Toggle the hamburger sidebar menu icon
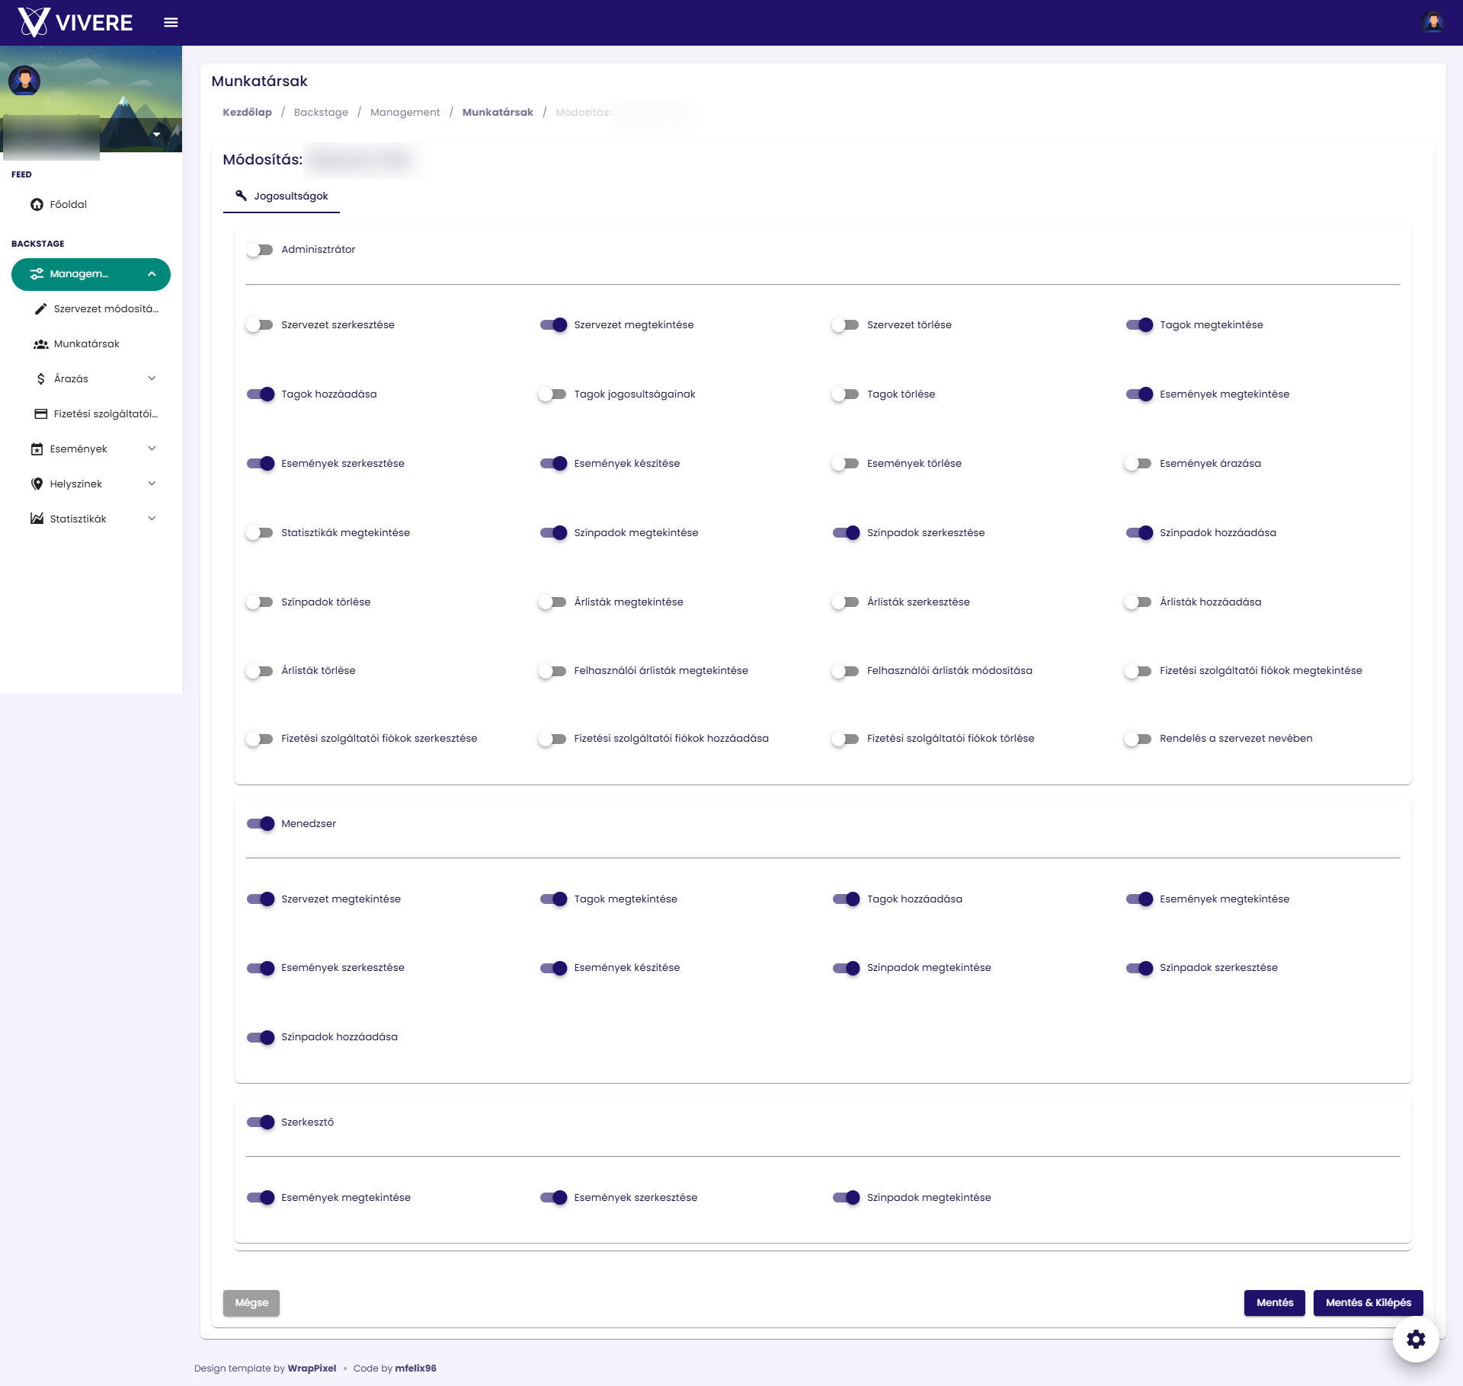The height and width of the screenshot is (1386, 1463). click(171, 23)
